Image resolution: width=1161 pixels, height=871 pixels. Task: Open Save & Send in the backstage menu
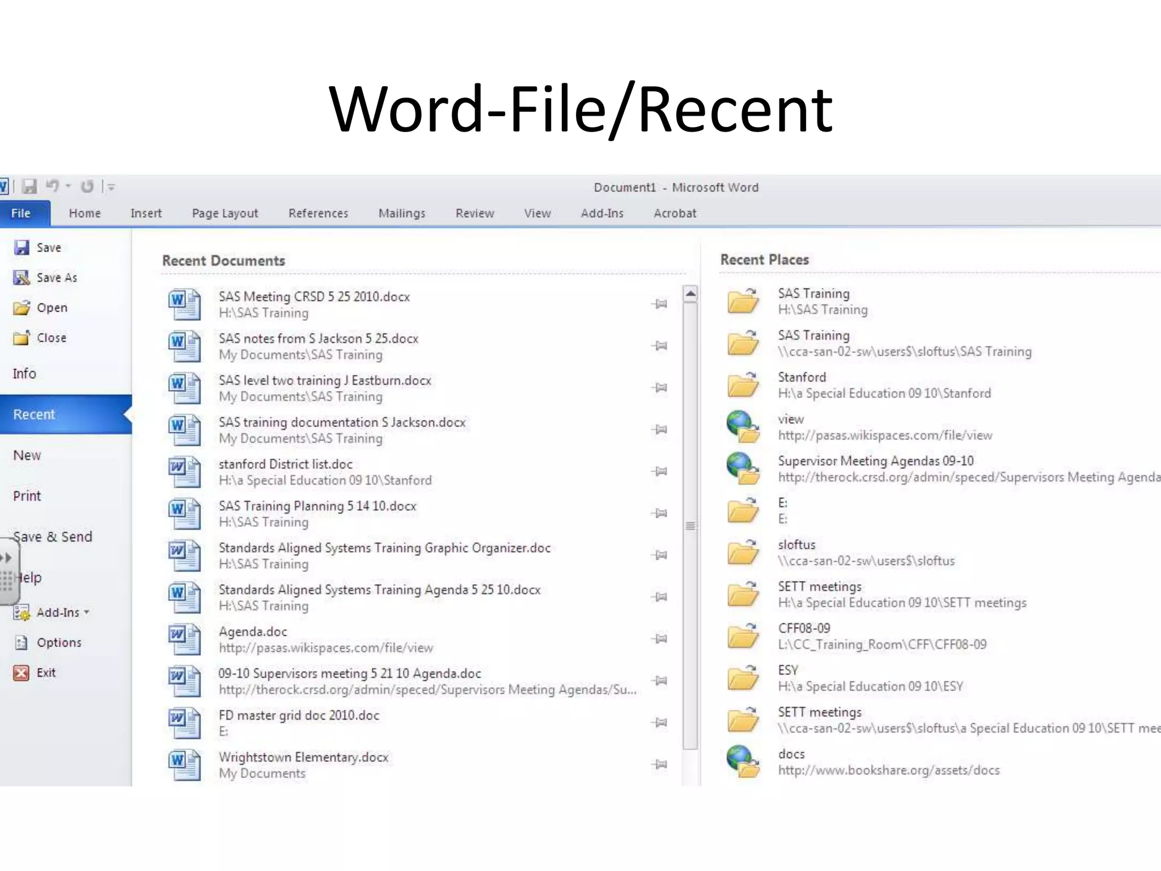pyautogui.click(x=52, y=536)
